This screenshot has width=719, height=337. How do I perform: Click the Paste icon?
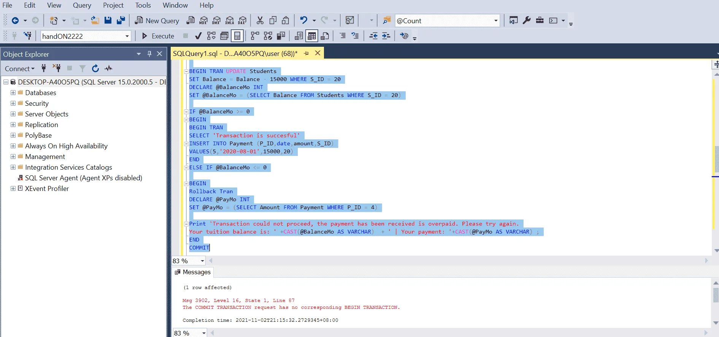[x=286, y=21]
